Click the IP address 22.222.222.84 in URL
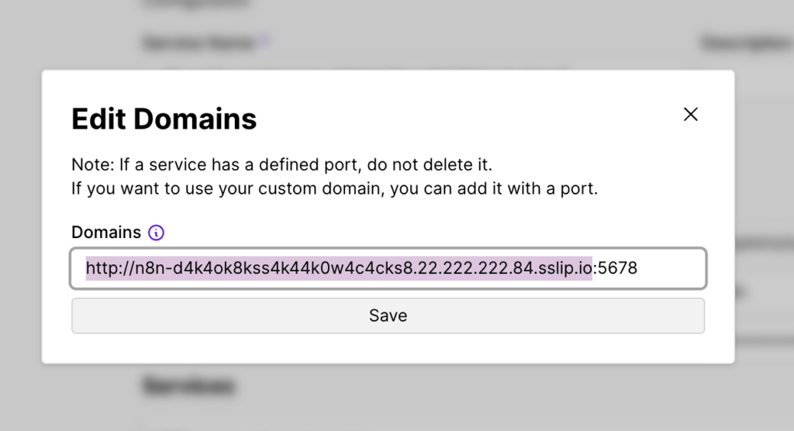The height and width of the screenshot is (431, 794). pos(482,268)
